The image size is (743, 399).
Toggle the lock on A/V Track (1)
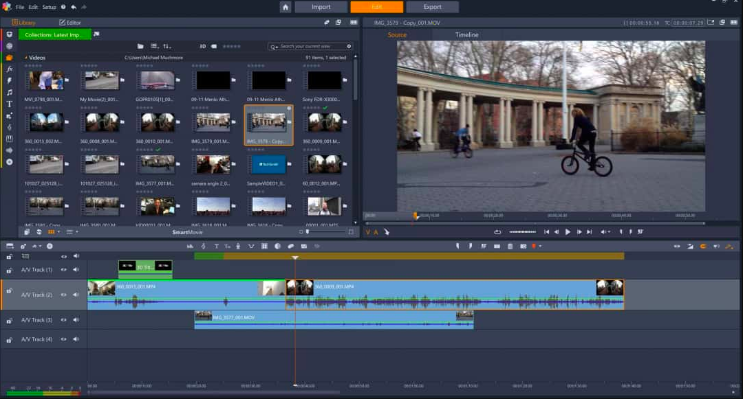coord(9,270)
